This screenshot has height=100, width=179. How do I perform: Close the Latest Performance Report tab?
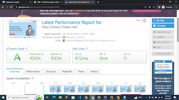[x=93, y=2]
